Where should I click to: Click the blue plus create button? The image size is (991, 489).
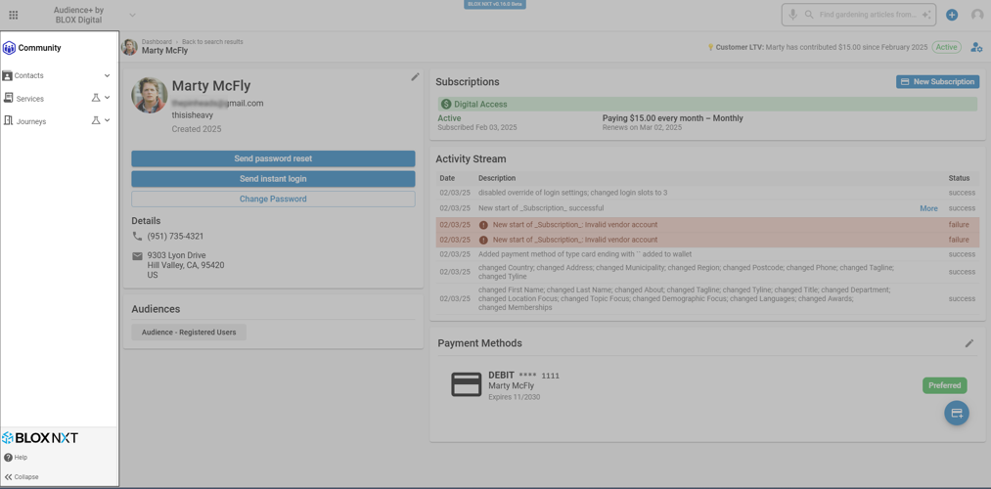coord(952,15)
